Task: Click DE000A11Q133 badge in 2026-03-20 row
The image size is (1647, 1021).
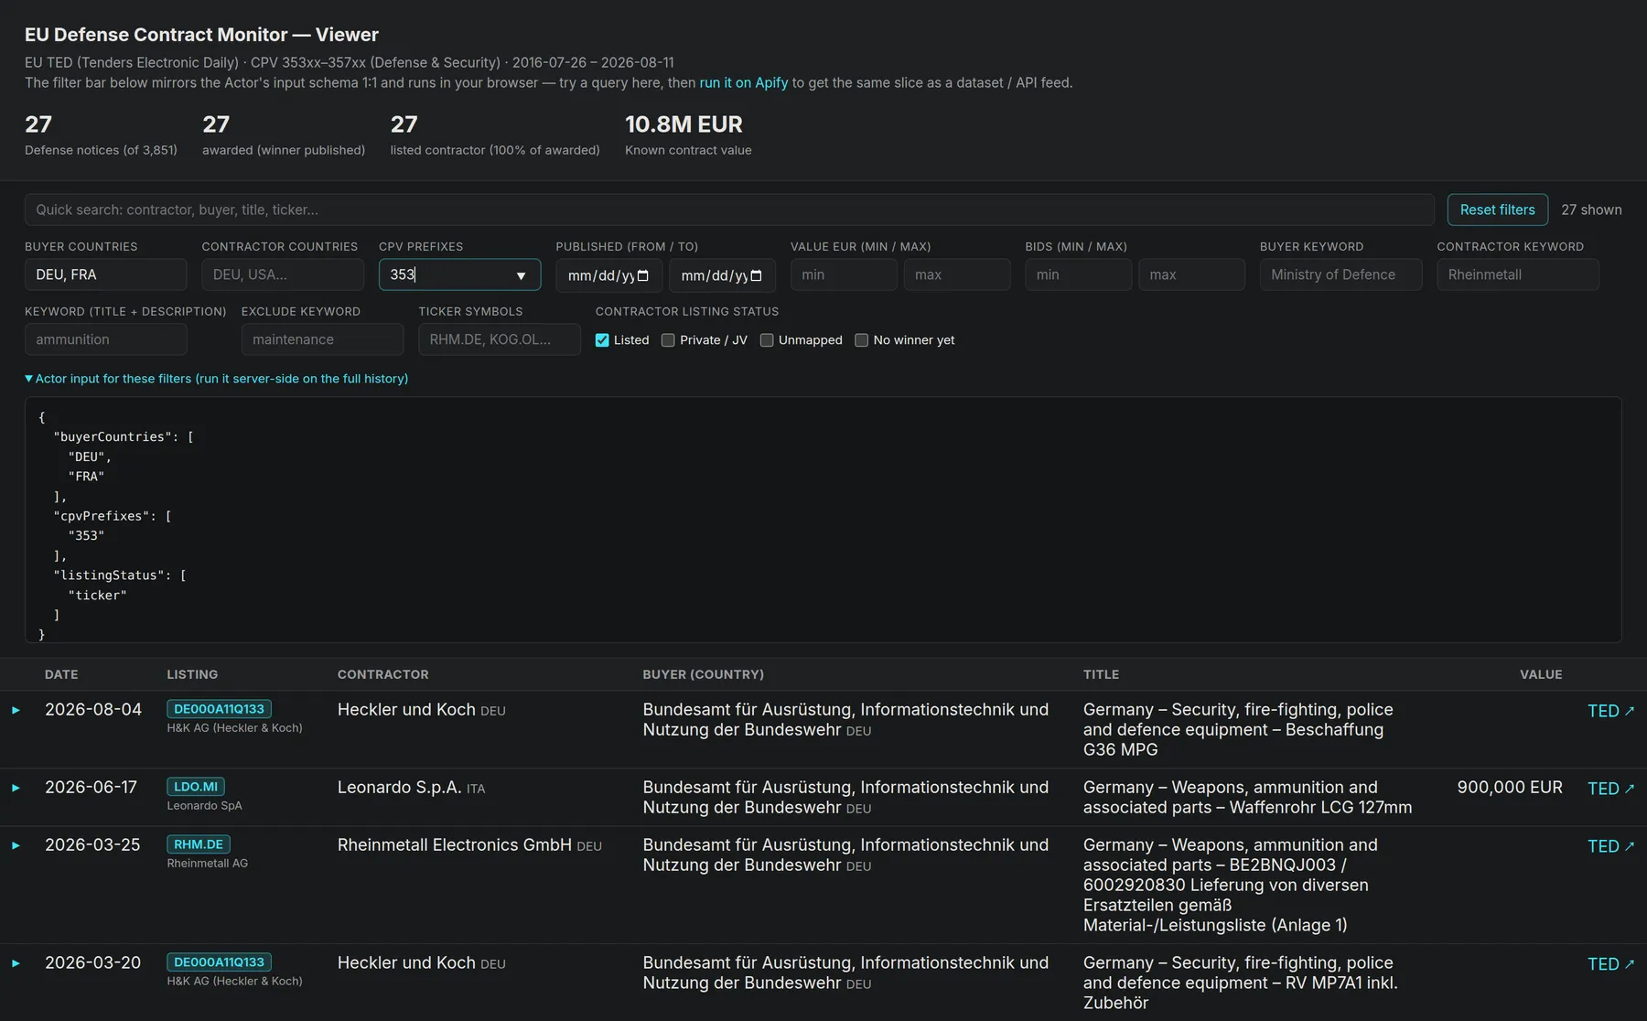Action: point(219,962)
